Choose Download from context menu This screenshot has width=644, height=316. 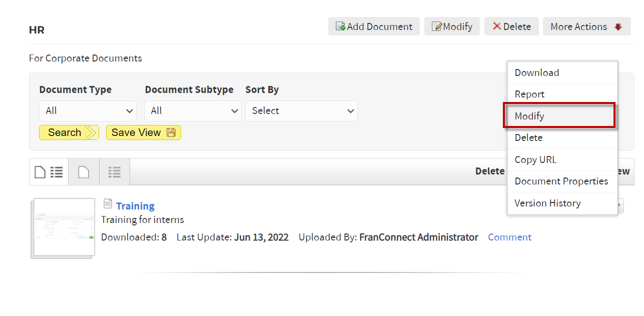pos(562,72)
